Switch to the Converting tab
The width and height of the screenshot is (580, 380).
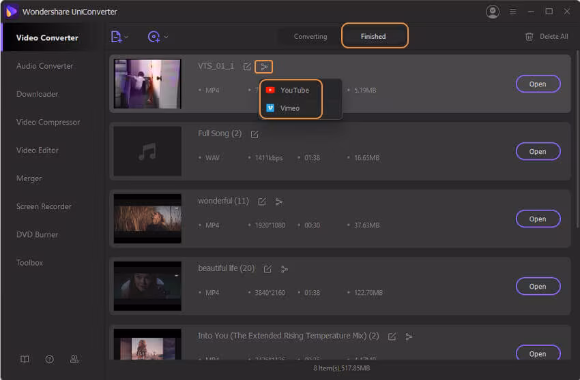310,37
